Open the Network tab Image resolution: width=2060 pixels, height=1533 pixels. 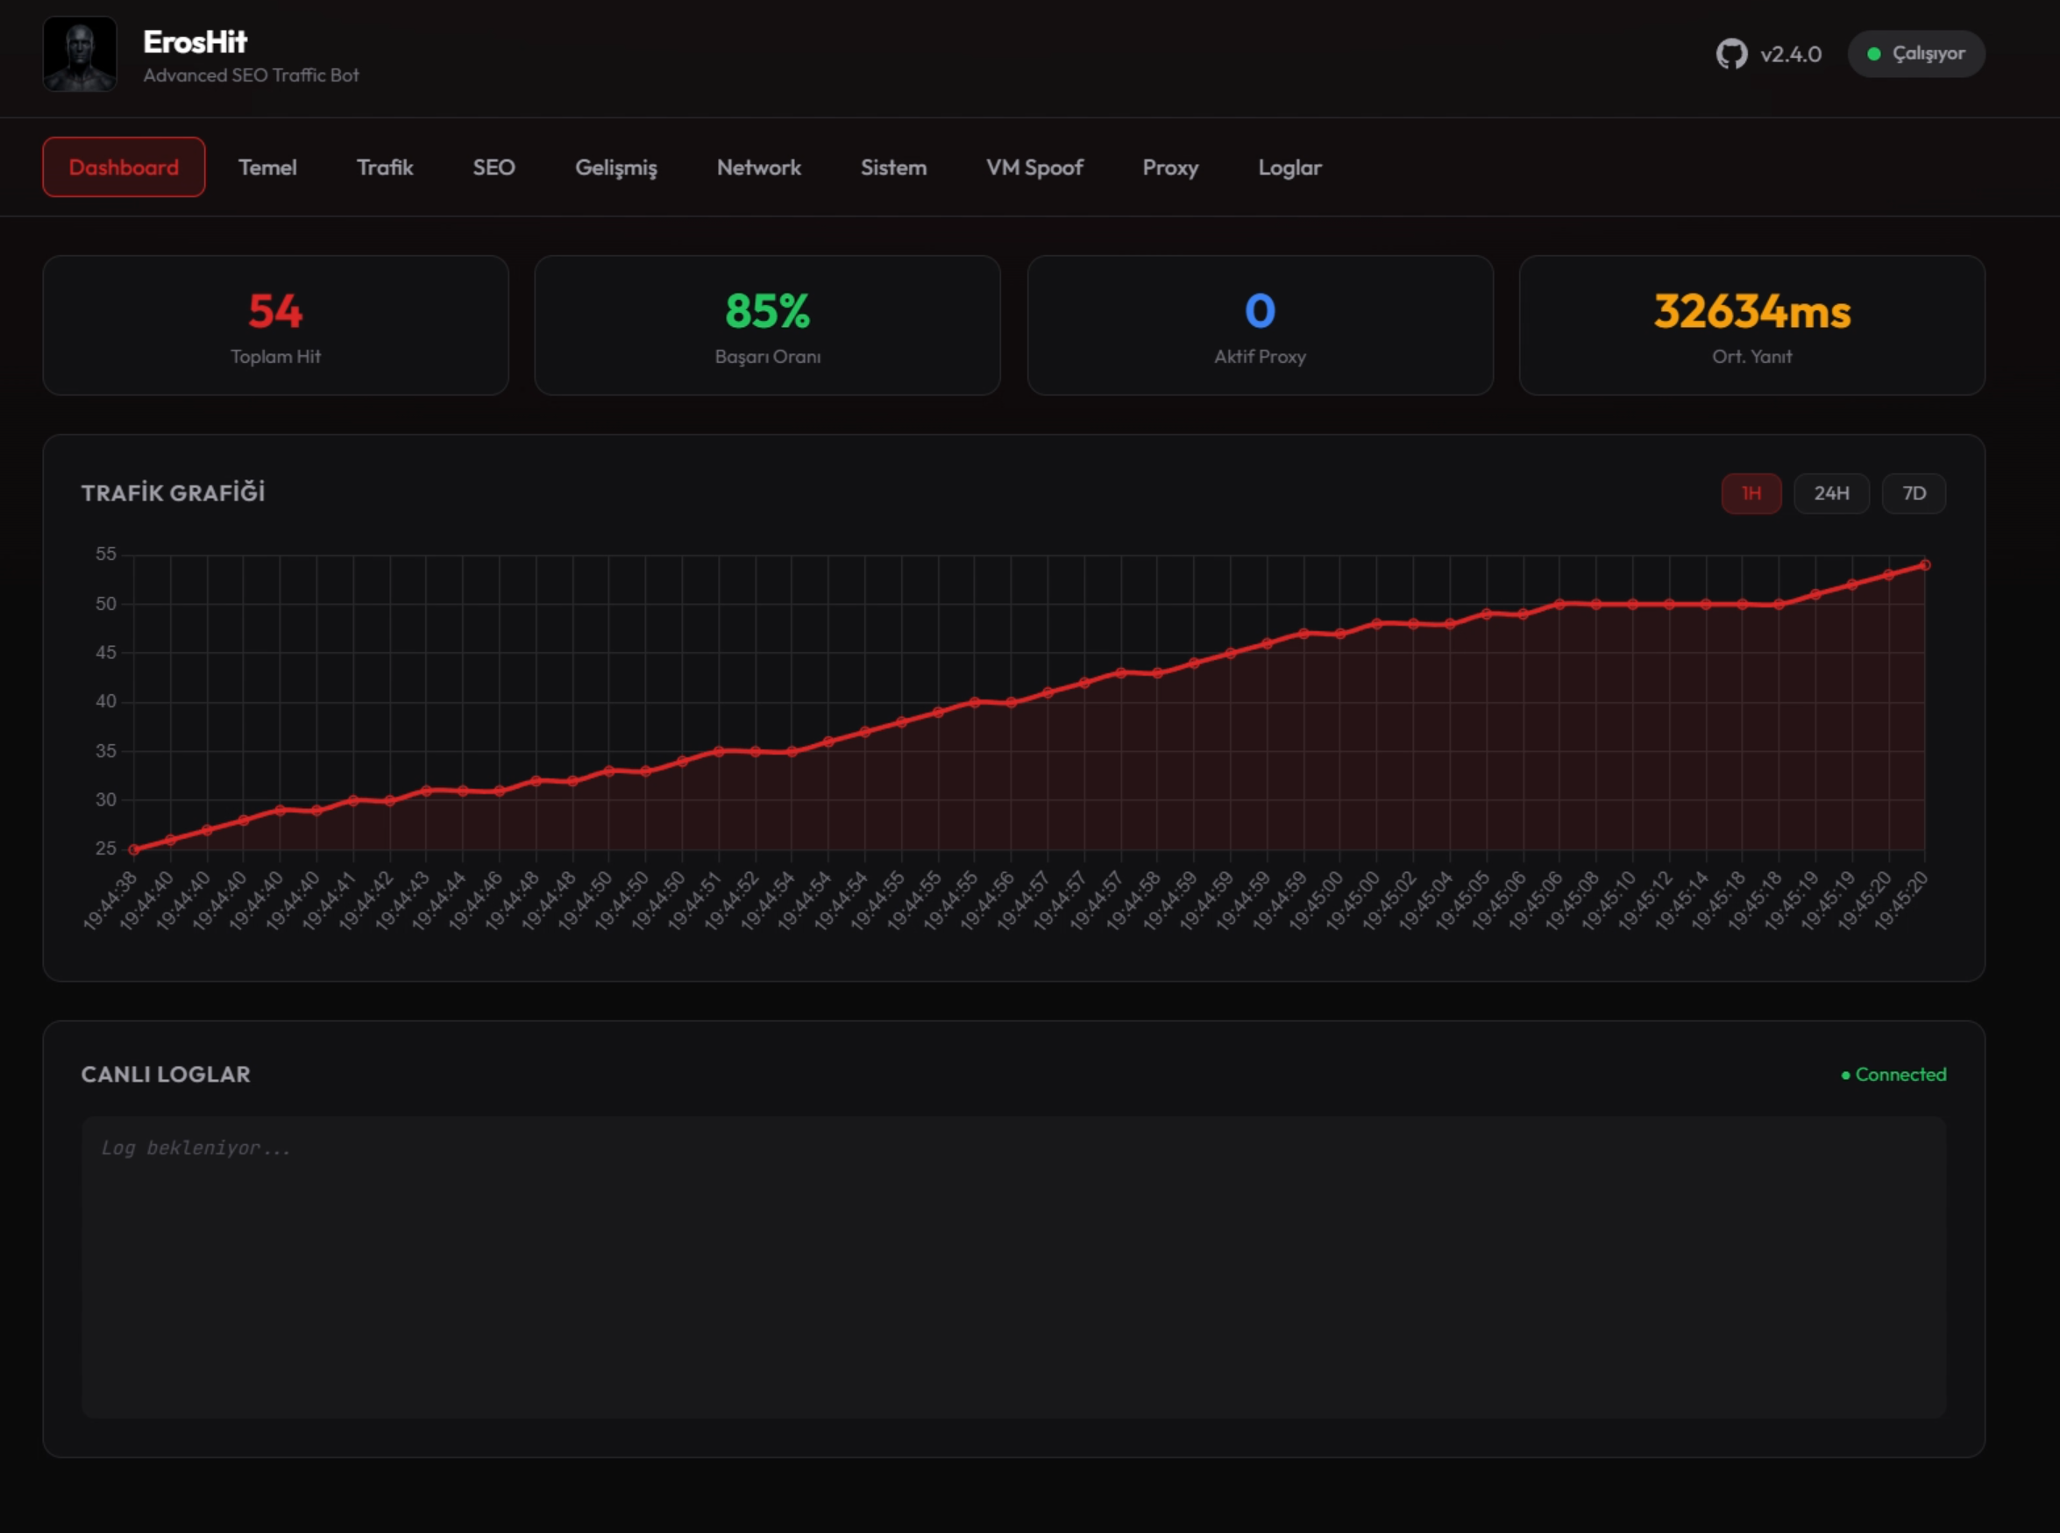pos(759,167)
